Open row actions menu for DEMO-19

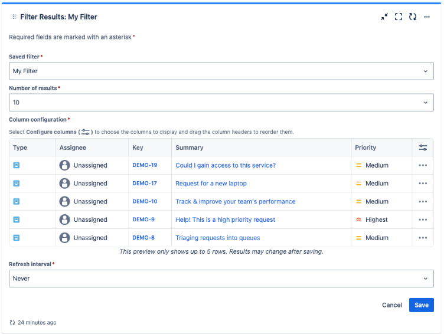pyautogui.click(x=423, y=165)
